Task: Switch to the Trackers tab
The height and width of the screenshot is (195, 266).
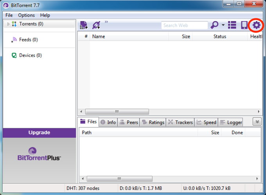Action: click(x=180, y=122)
